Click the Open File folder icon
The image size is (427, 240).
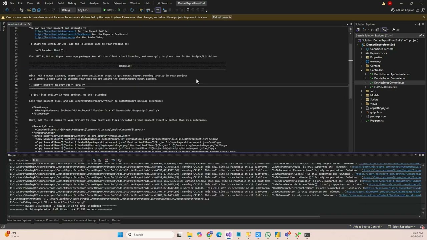tap(29, 10)
